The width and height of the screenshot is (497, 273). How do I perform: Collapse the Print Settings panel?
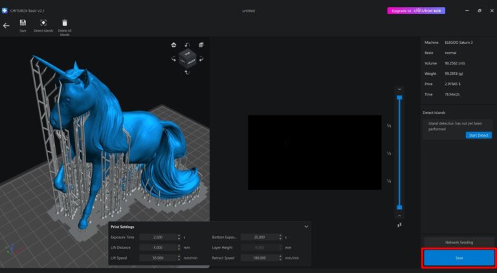tap(306, 227)
